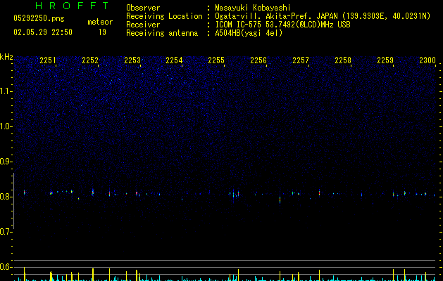This screenshot has width=443, height=281.
Task: Click the HROFFT title text
Action: coord(72,6)
